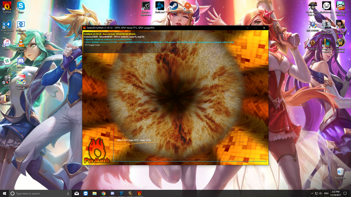Open Google Chrome from the taskbar
The image size is (351, 197).
[104, 194]
